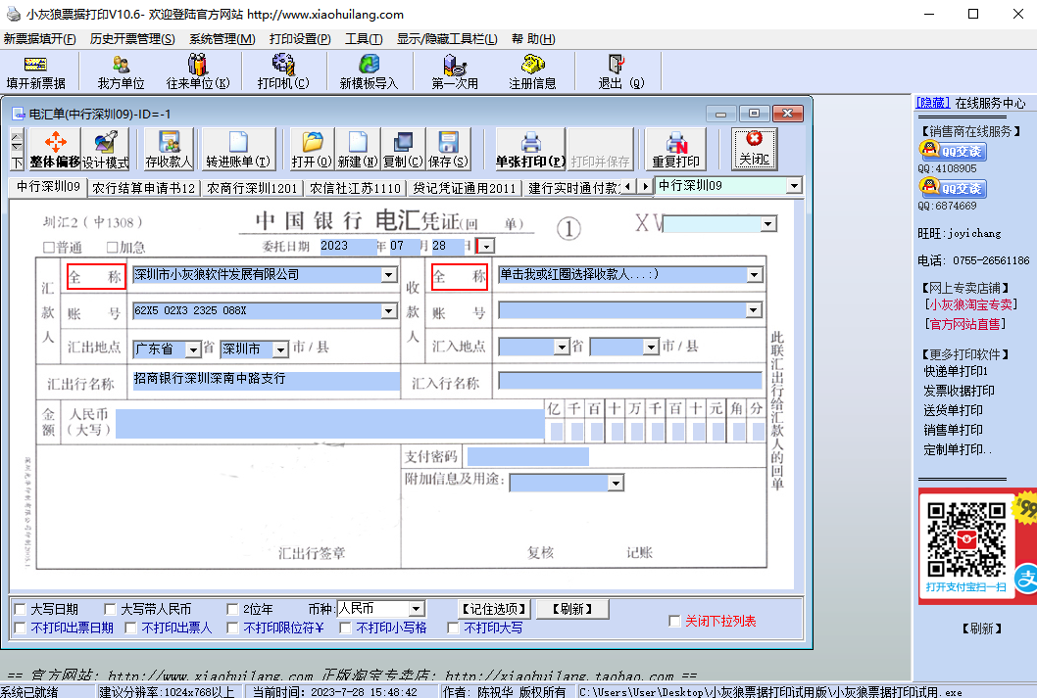Open 我方单位 from main toolbar
The image size is (1037, 698).
point(121,72)
